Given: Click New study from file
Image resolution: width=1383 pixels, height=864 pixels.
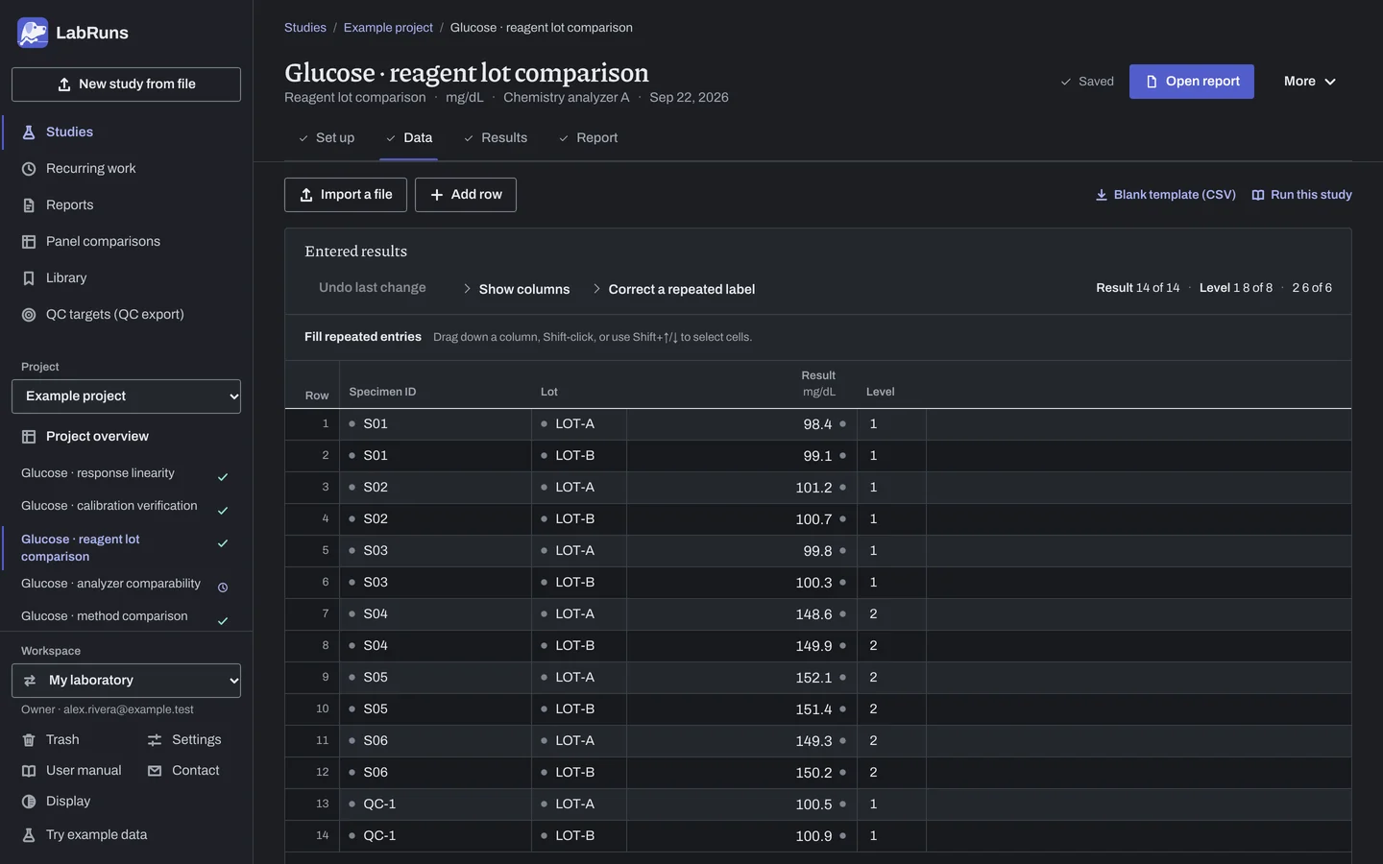Looking at the screenshot, I should [x=126, y=84].
